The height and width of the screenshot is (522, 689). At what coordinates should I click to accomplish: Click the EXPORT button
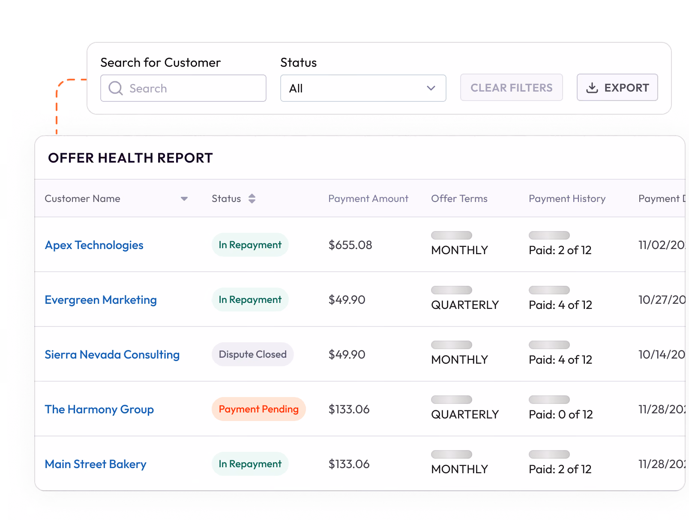tap(617, 88)
